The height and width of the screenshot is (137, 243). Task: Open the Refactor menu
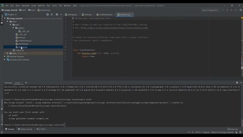coord(41,5)
